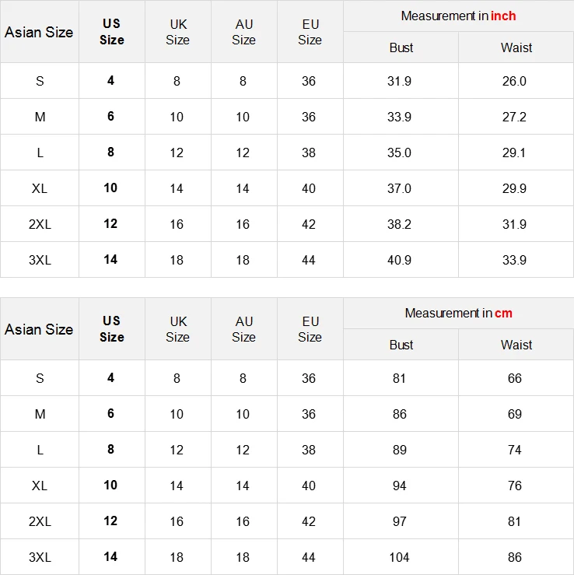Viewport: 574px width, 575px height.
Task: Click waist value 66 in bottom table
Action: pyautogui.click(x=514, y=378)
